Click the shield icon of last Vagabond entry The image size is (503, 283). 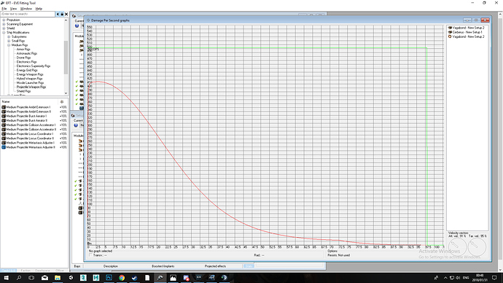pos(450,36)
